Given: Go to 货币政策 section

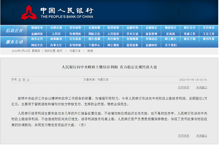Looking at the screenshot, I should [75, 28].
